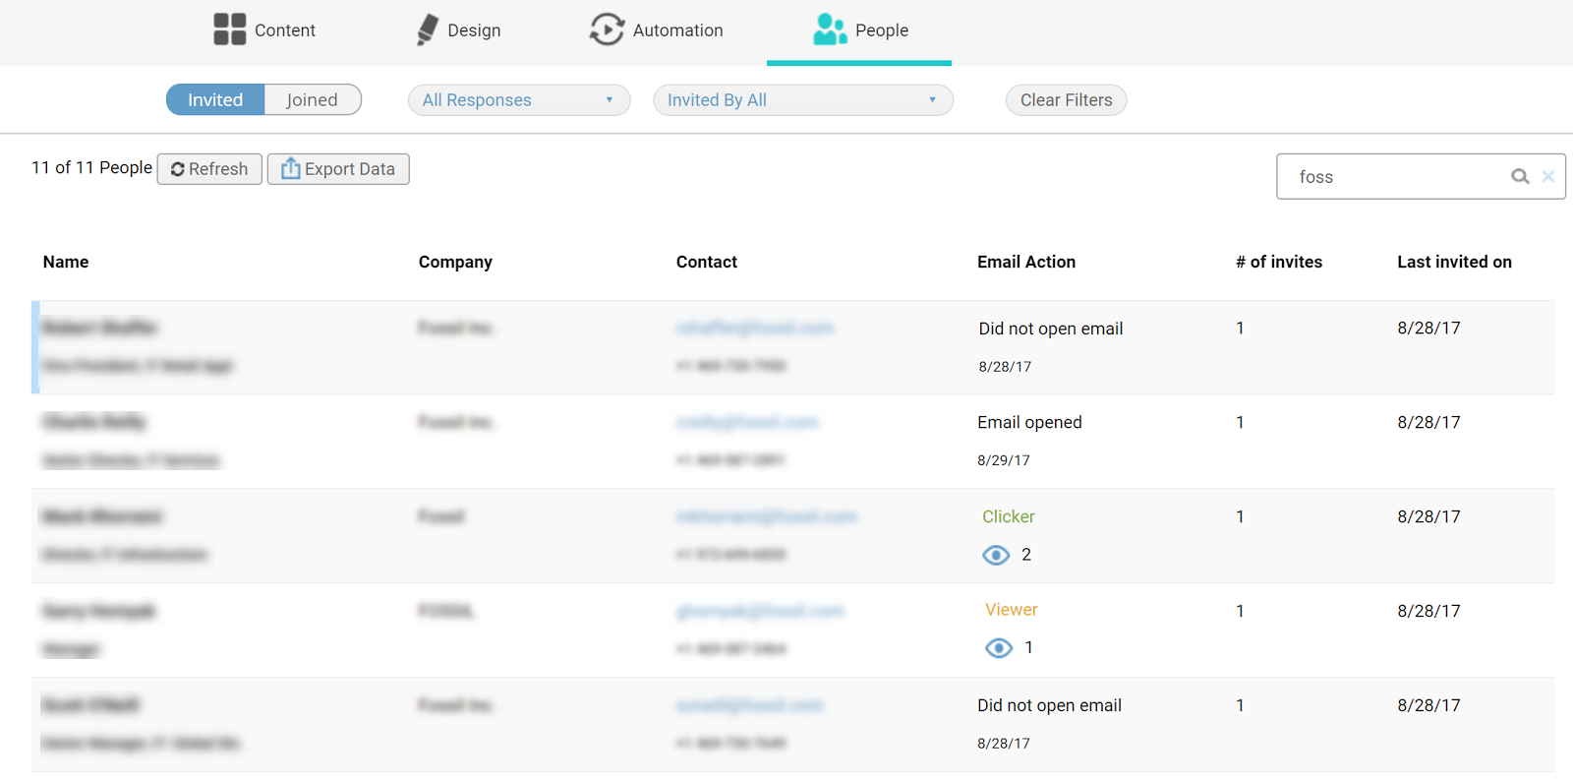Click the Content grid icon
1573x781 pixels.
click(x=229, y=30)
